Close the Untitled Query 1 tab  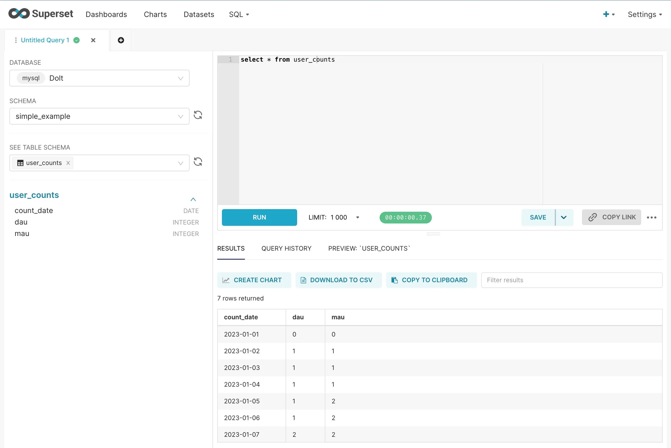93,40
